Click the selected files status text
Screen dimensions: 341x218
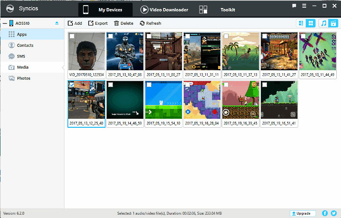tap(169, 213)
